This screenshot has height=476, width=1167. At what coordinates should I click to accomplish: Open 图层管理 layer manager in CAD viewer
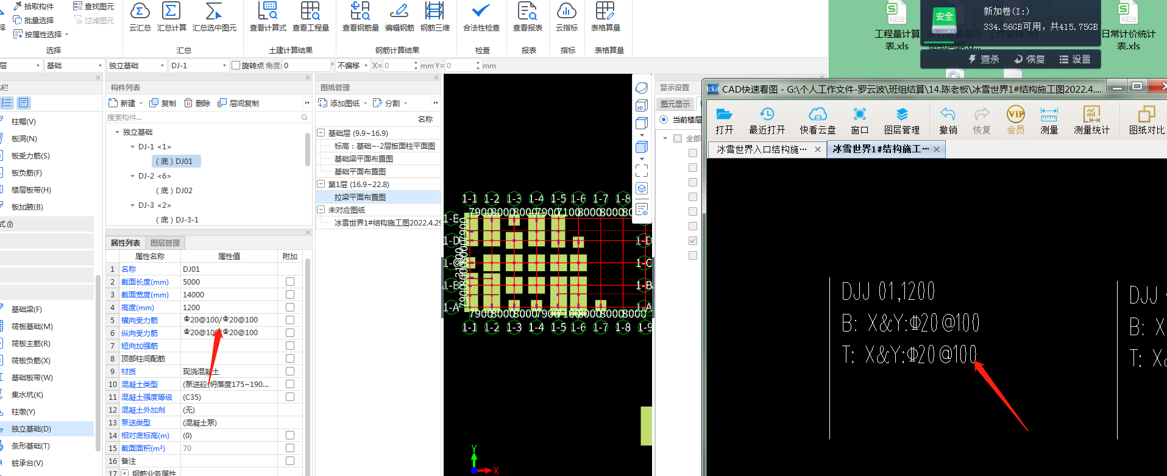click(902, 120)
